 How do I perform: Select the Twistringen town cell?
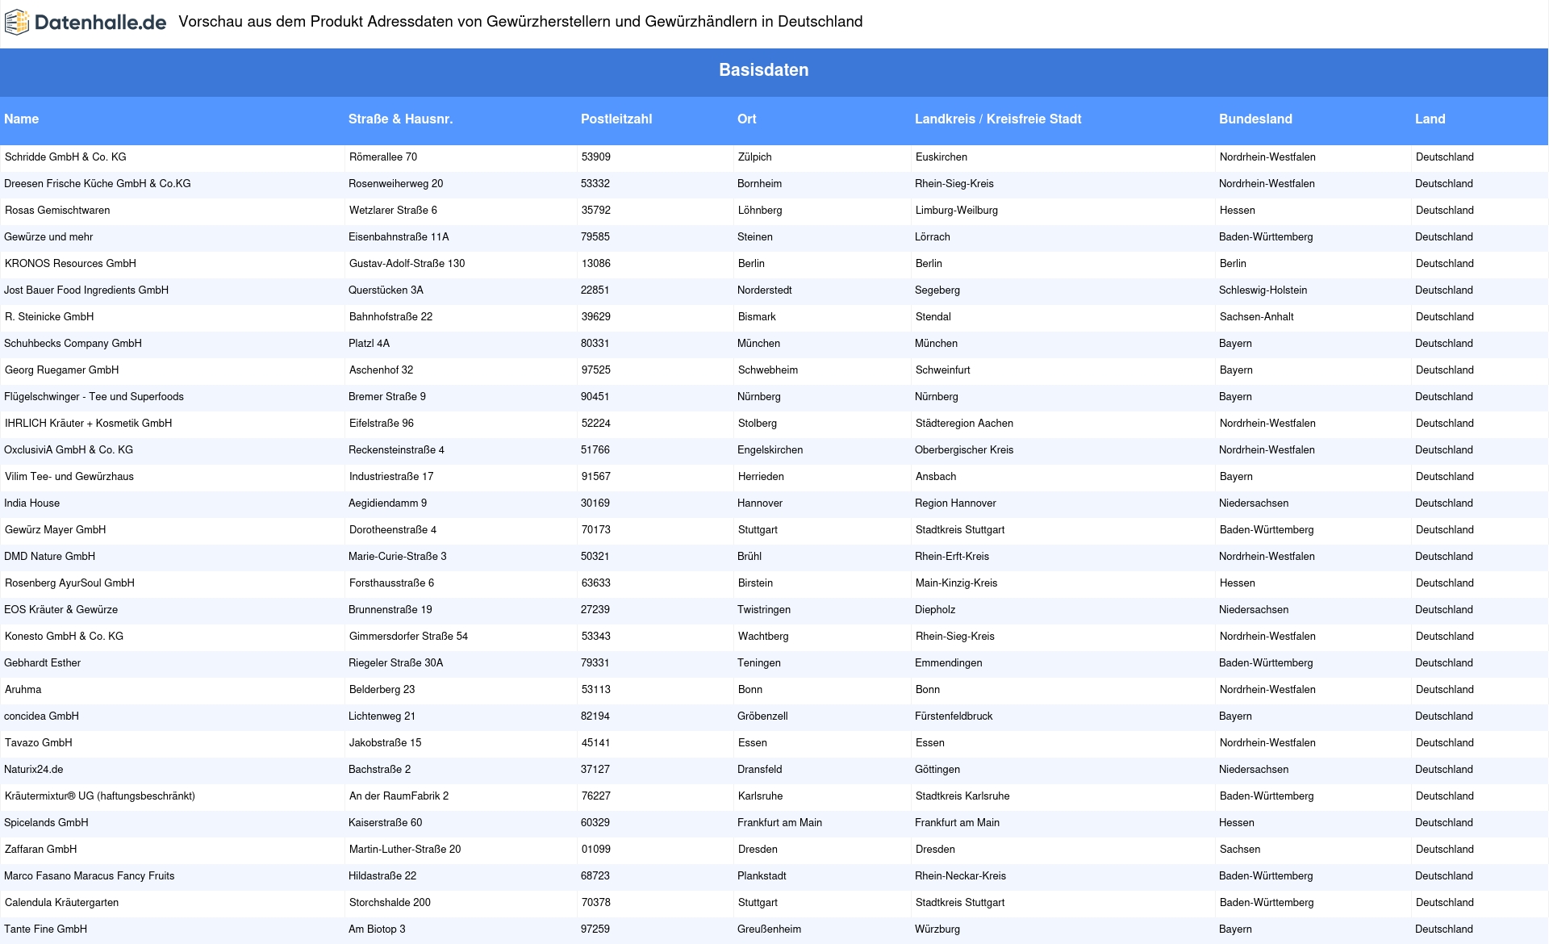tap(764, 610)
